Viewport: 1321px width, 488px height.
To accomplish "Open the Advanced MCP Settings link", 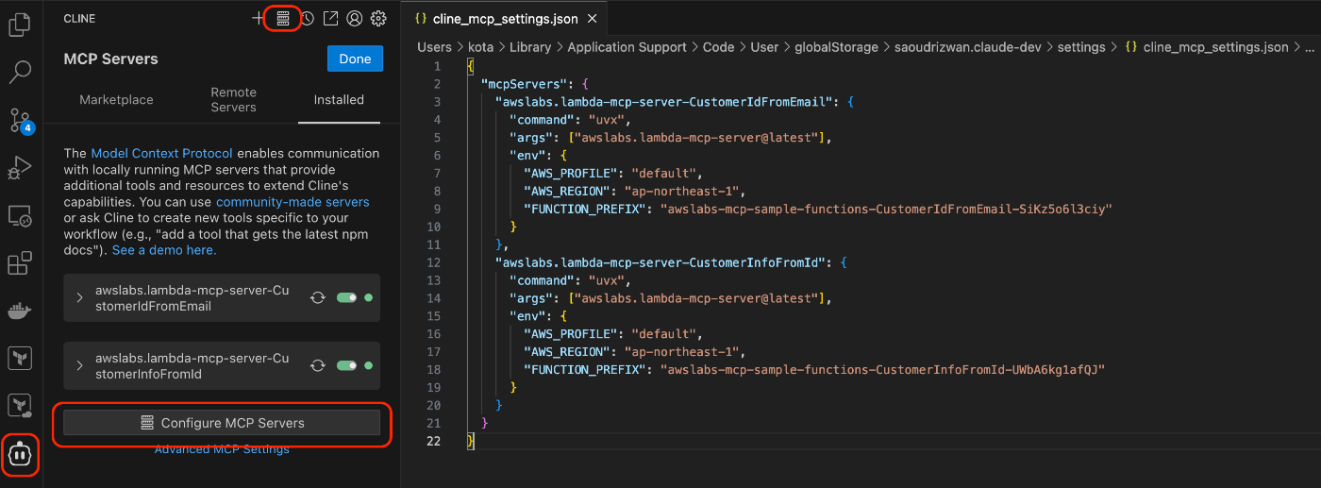I will tap(222, 449).
